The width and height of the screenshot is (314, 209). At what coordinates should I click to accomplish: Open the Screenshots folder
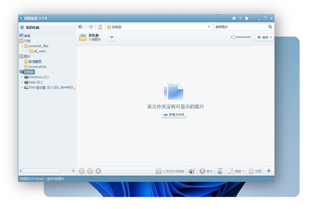click(x=38, y=67)
